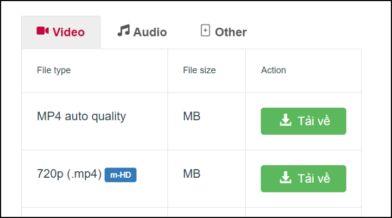Image resolution: width=392 pixels, height=218 pixels.
Task: Click the music note Audio icon
Action: pyautogui.click(x=123, y=30)
